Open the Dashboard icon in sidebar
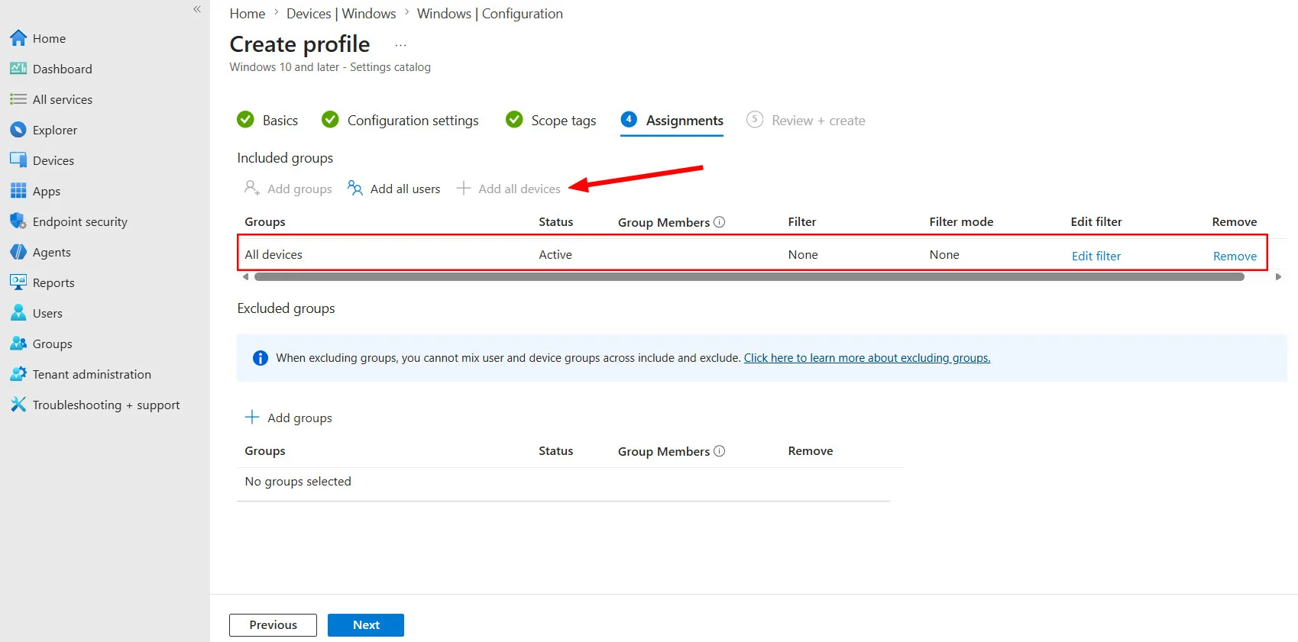The image size is (1298, 642). [18, 69]
